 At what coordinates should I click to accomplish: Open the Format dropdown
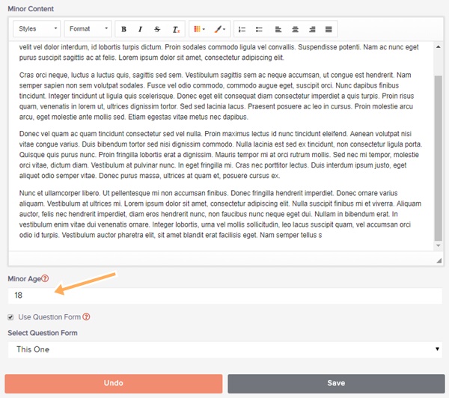click(87, 29)
